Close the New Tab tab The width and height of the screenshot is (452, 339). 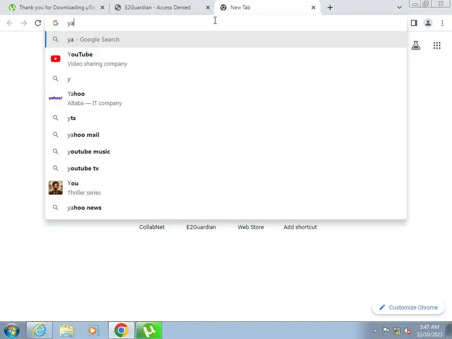(313, 8)
